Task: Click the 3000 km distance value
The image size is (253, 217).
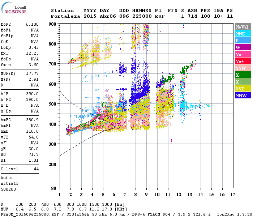Action: pyautogui.click(x=107, y=205)
